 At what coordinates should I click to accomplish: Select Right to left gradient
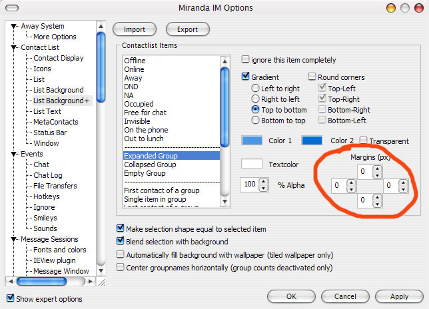(x=255, y=99)
